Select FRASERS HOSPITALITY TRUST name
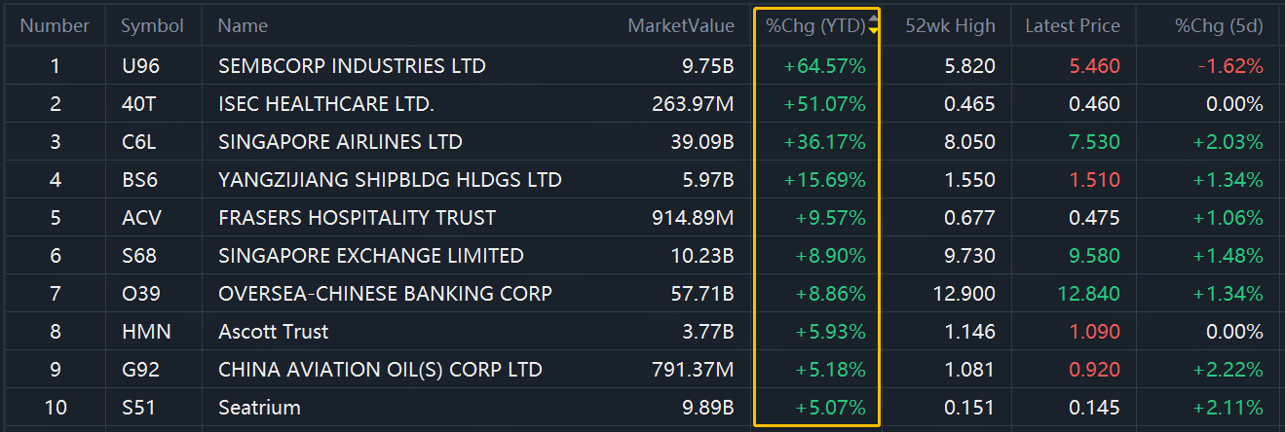This screenshot has width=1285, height=432. [x=357, y=218]
